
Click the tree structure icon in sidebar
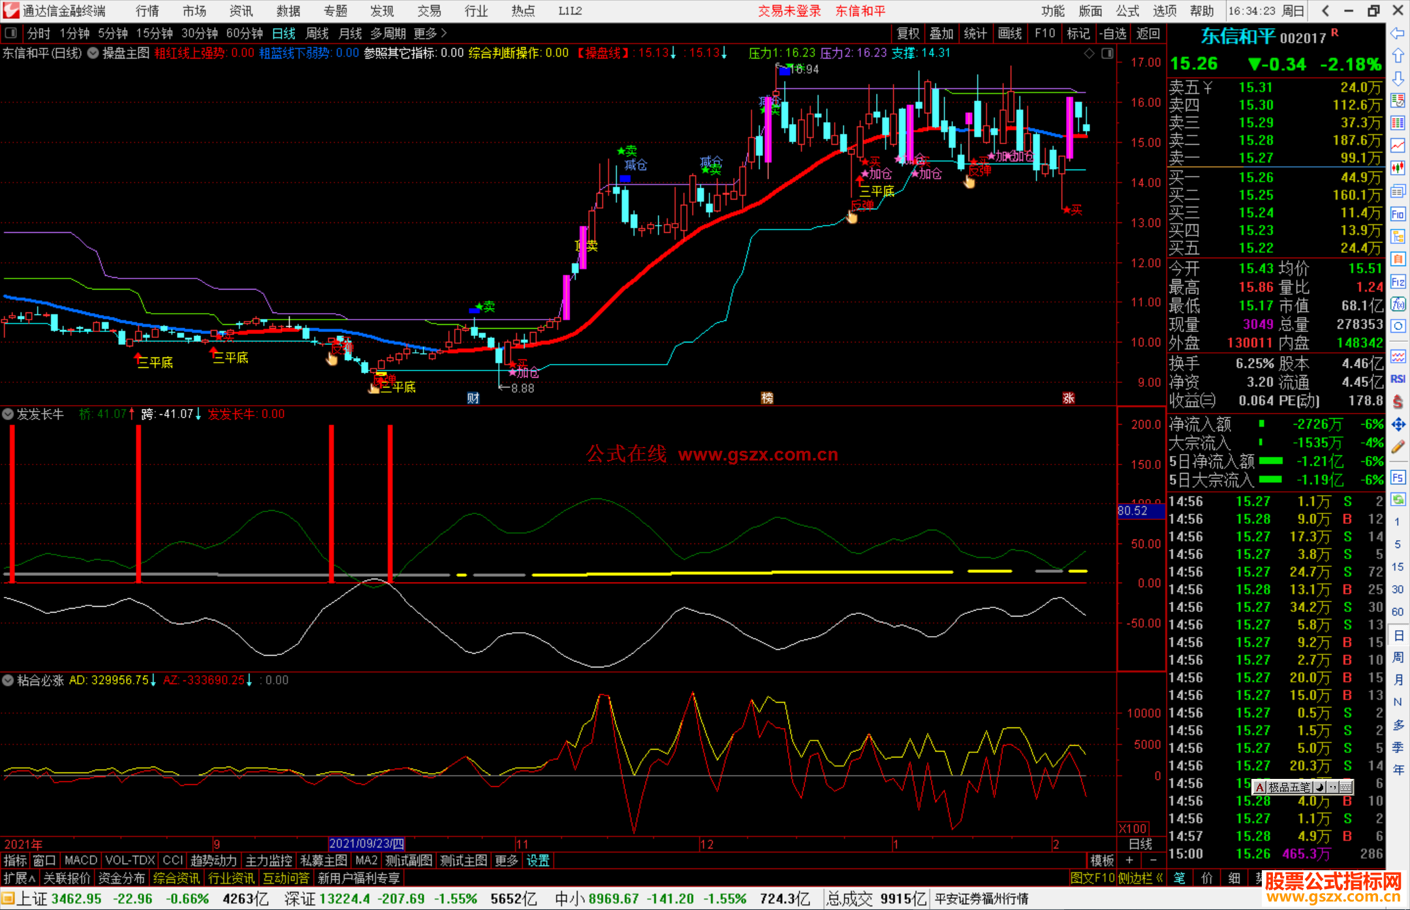1398,236
